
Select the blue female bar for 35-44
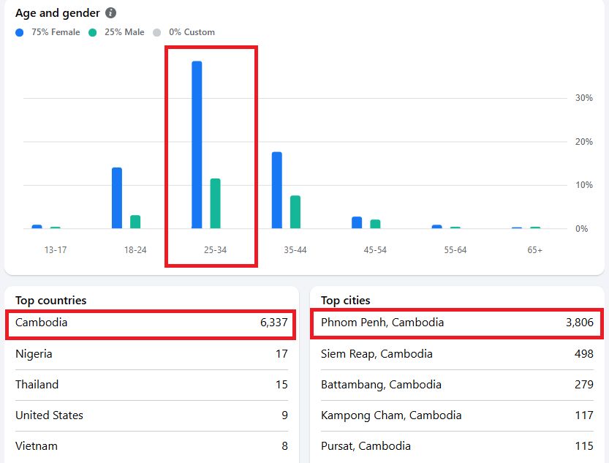[x=277, y=190]
